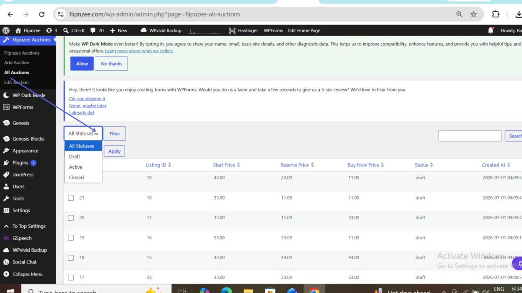522x293 pixels.
Task: Open the WordPress logo menu
Action: click(x=6, y=30)
